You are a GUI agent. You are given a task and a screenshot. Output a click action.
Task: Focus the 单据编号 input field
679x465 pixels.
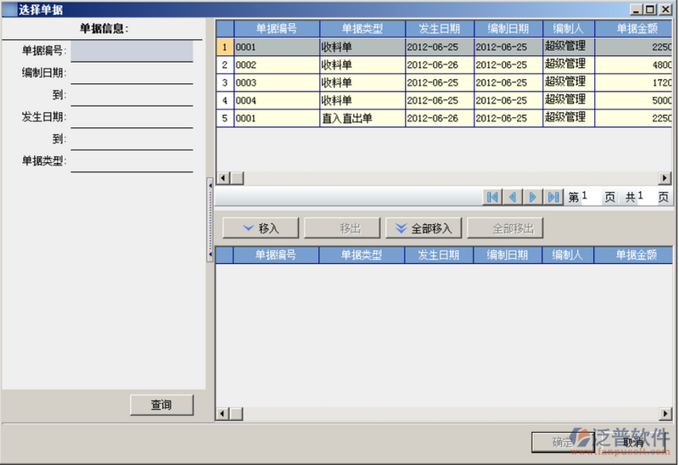click(x=132, y=51)
